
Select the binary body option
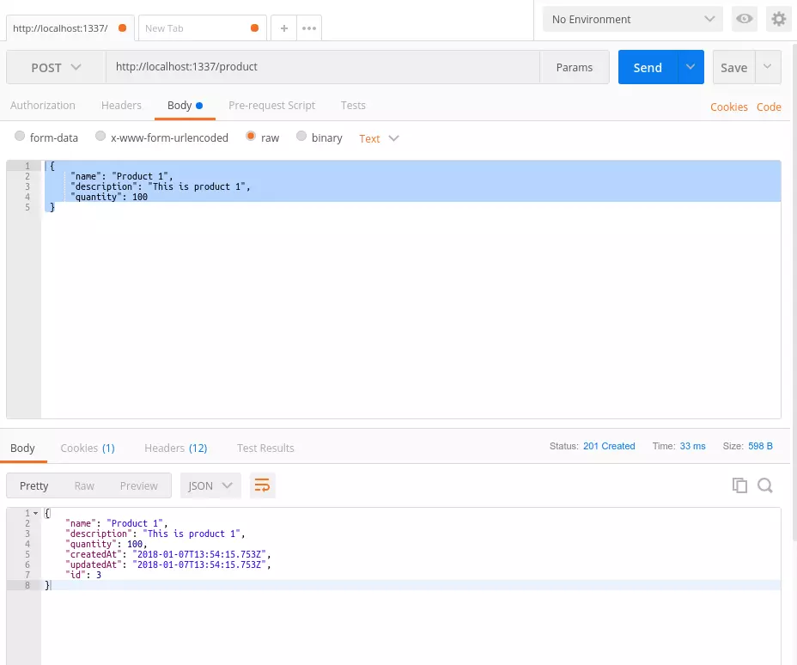pos(301,136)
